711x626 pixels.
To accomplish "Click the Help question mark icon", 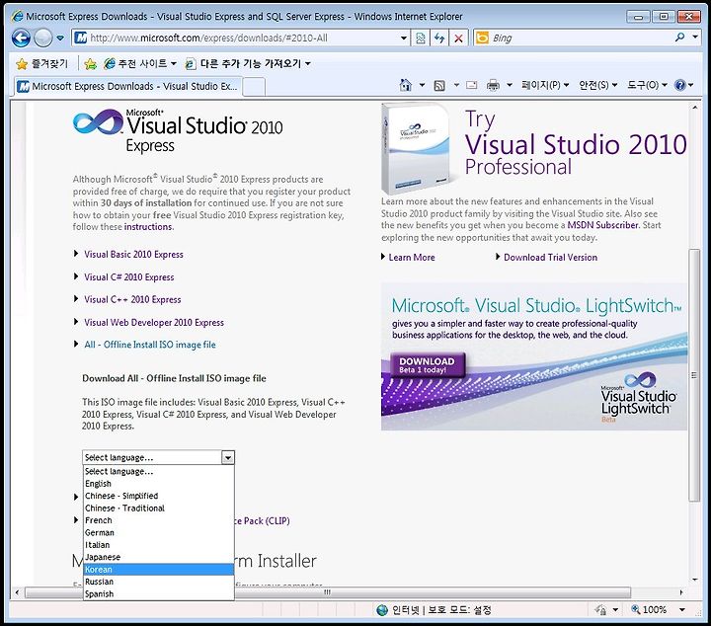I will [x=680, y=85].
